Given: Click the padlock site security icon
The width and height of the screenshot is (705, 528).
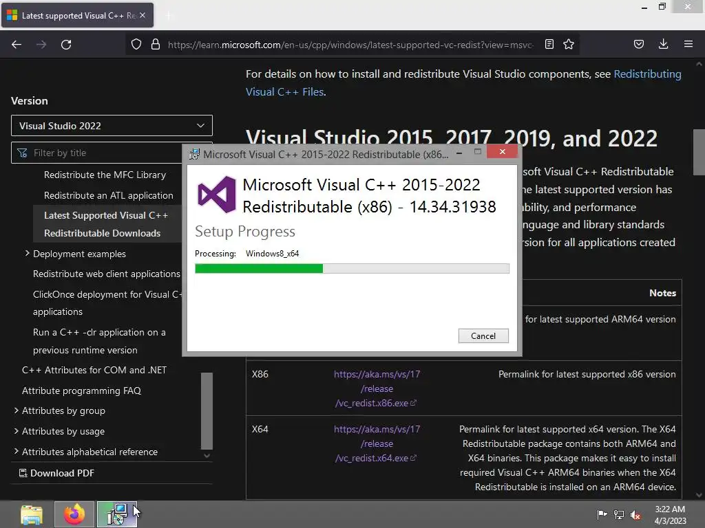Looking at the screenshot, I should [156, 45].
